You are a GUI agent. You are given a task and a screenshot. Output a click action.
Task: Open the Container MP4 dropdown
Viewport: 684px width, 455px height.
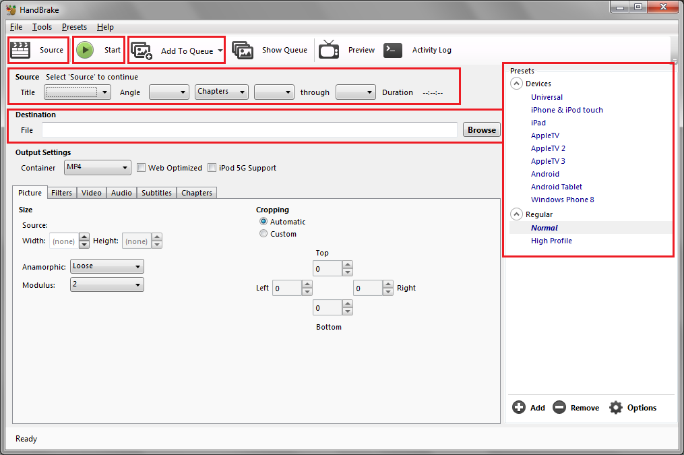tap(97, 167)
